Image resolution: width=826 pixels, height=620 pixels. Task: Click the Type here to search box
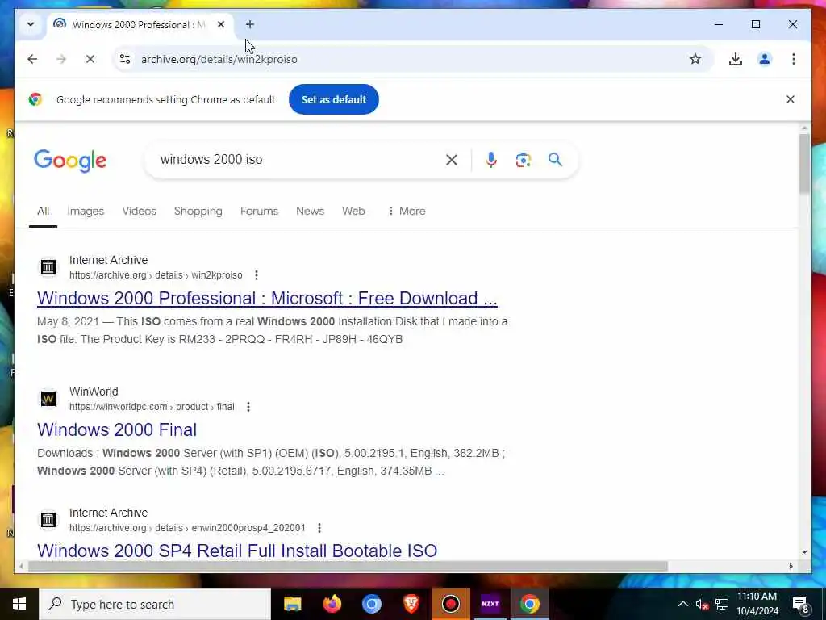[155, 604]
